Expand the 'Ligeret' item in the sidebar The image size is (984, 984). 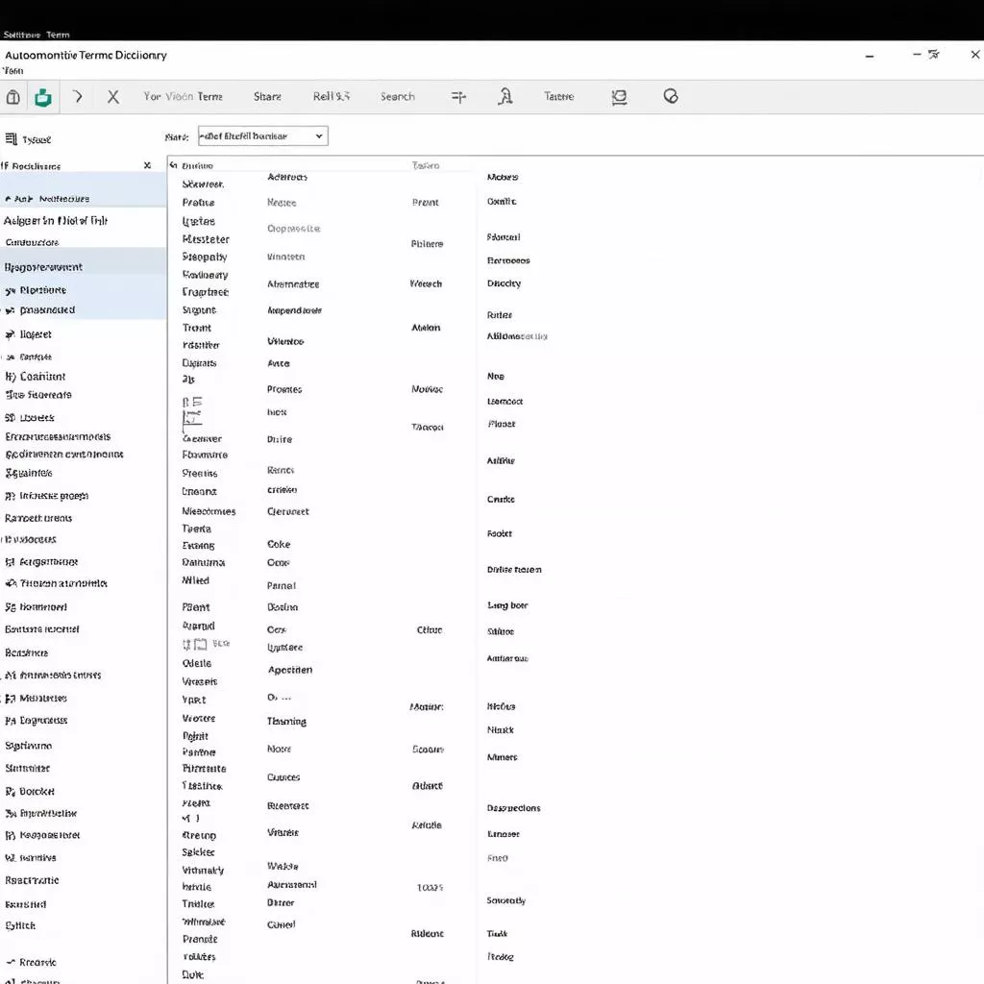(x=11, y=335)
